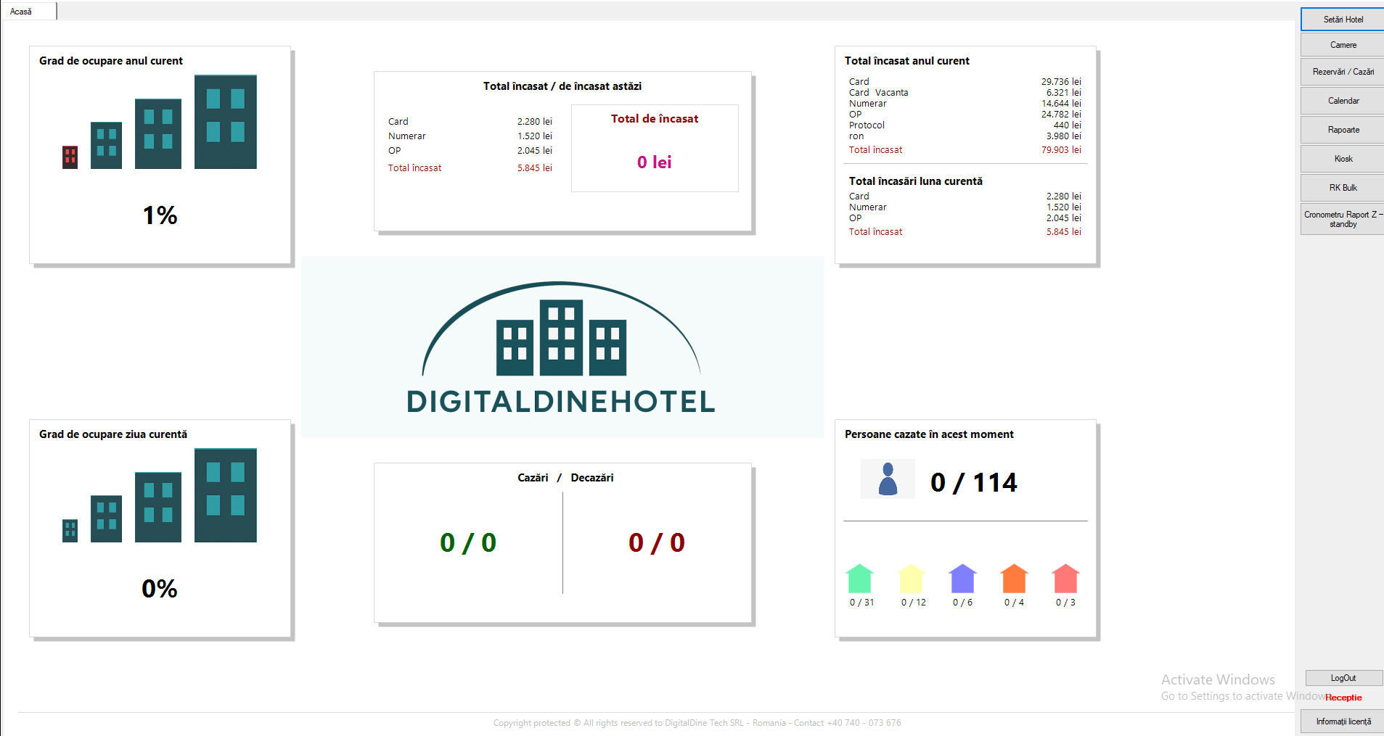Click the Persoane cazate în acest moment heading
The image size is (1384, 736).
coord(929,434)
